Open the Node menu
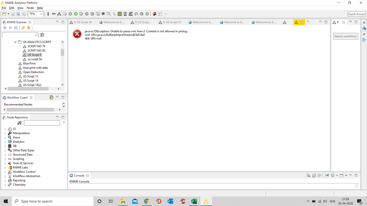The image size is (367, 206). [29, 8]
